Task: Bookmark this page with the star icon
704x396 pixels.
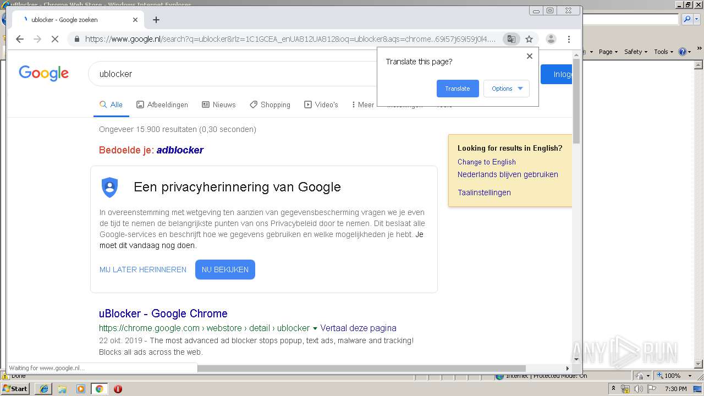Action: 529,39
